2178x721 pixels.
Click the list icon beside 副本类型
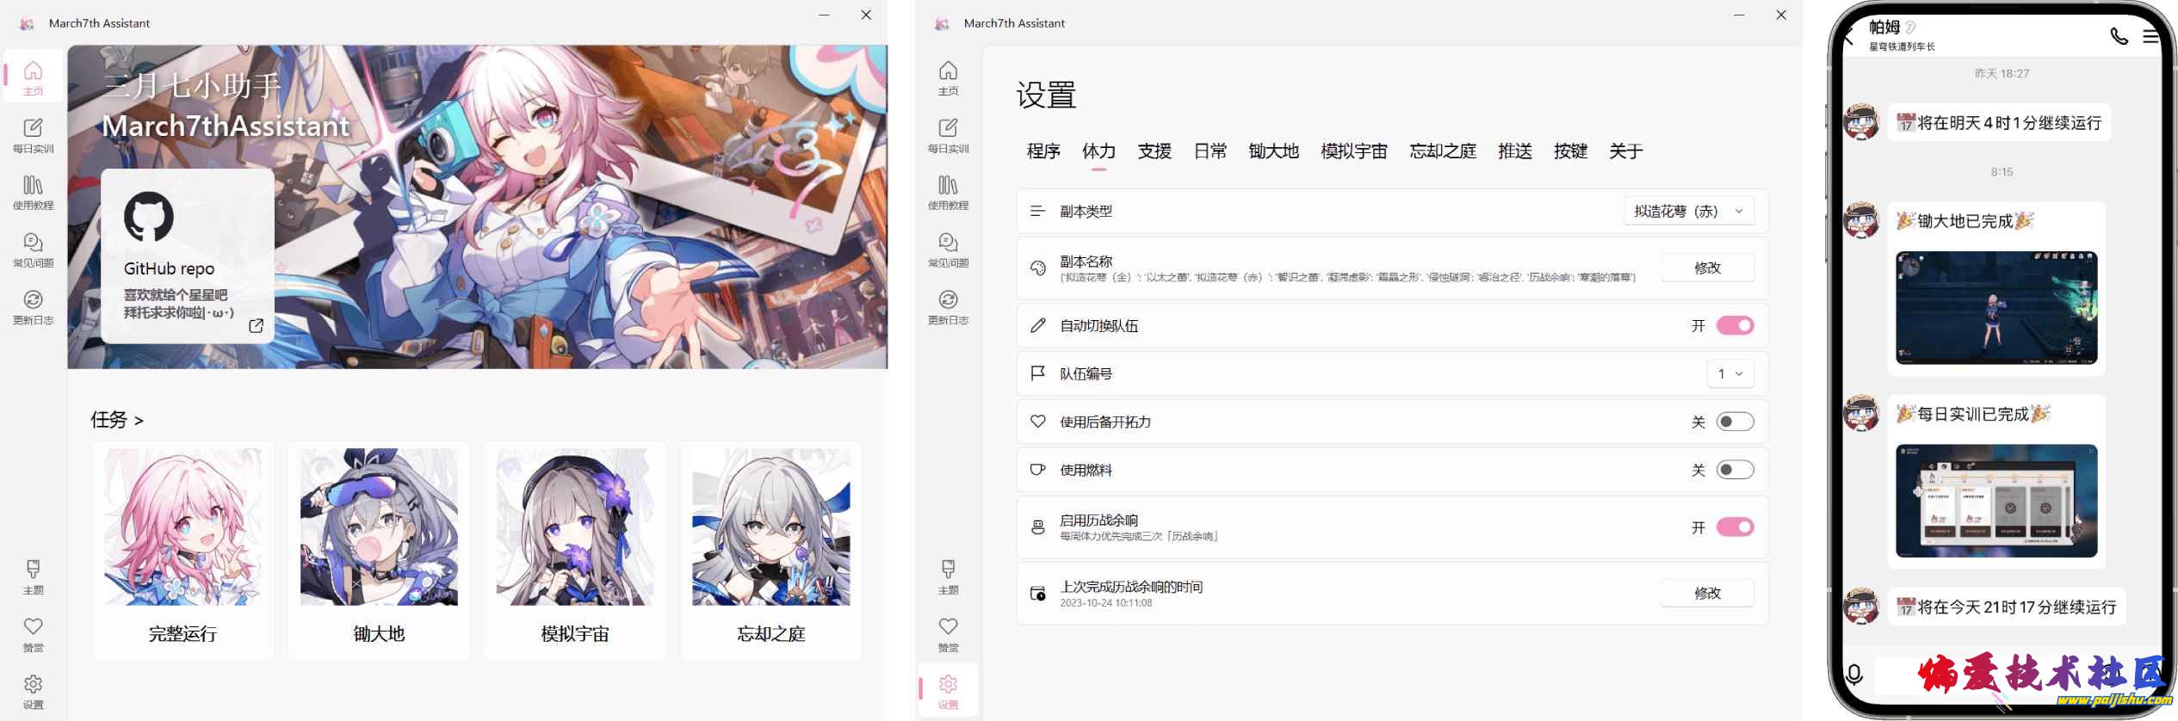point(1037,211)
